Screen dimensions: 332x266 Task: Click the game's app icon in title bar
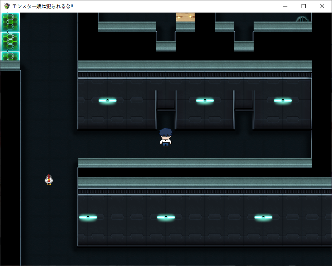(x=7, y=6)
